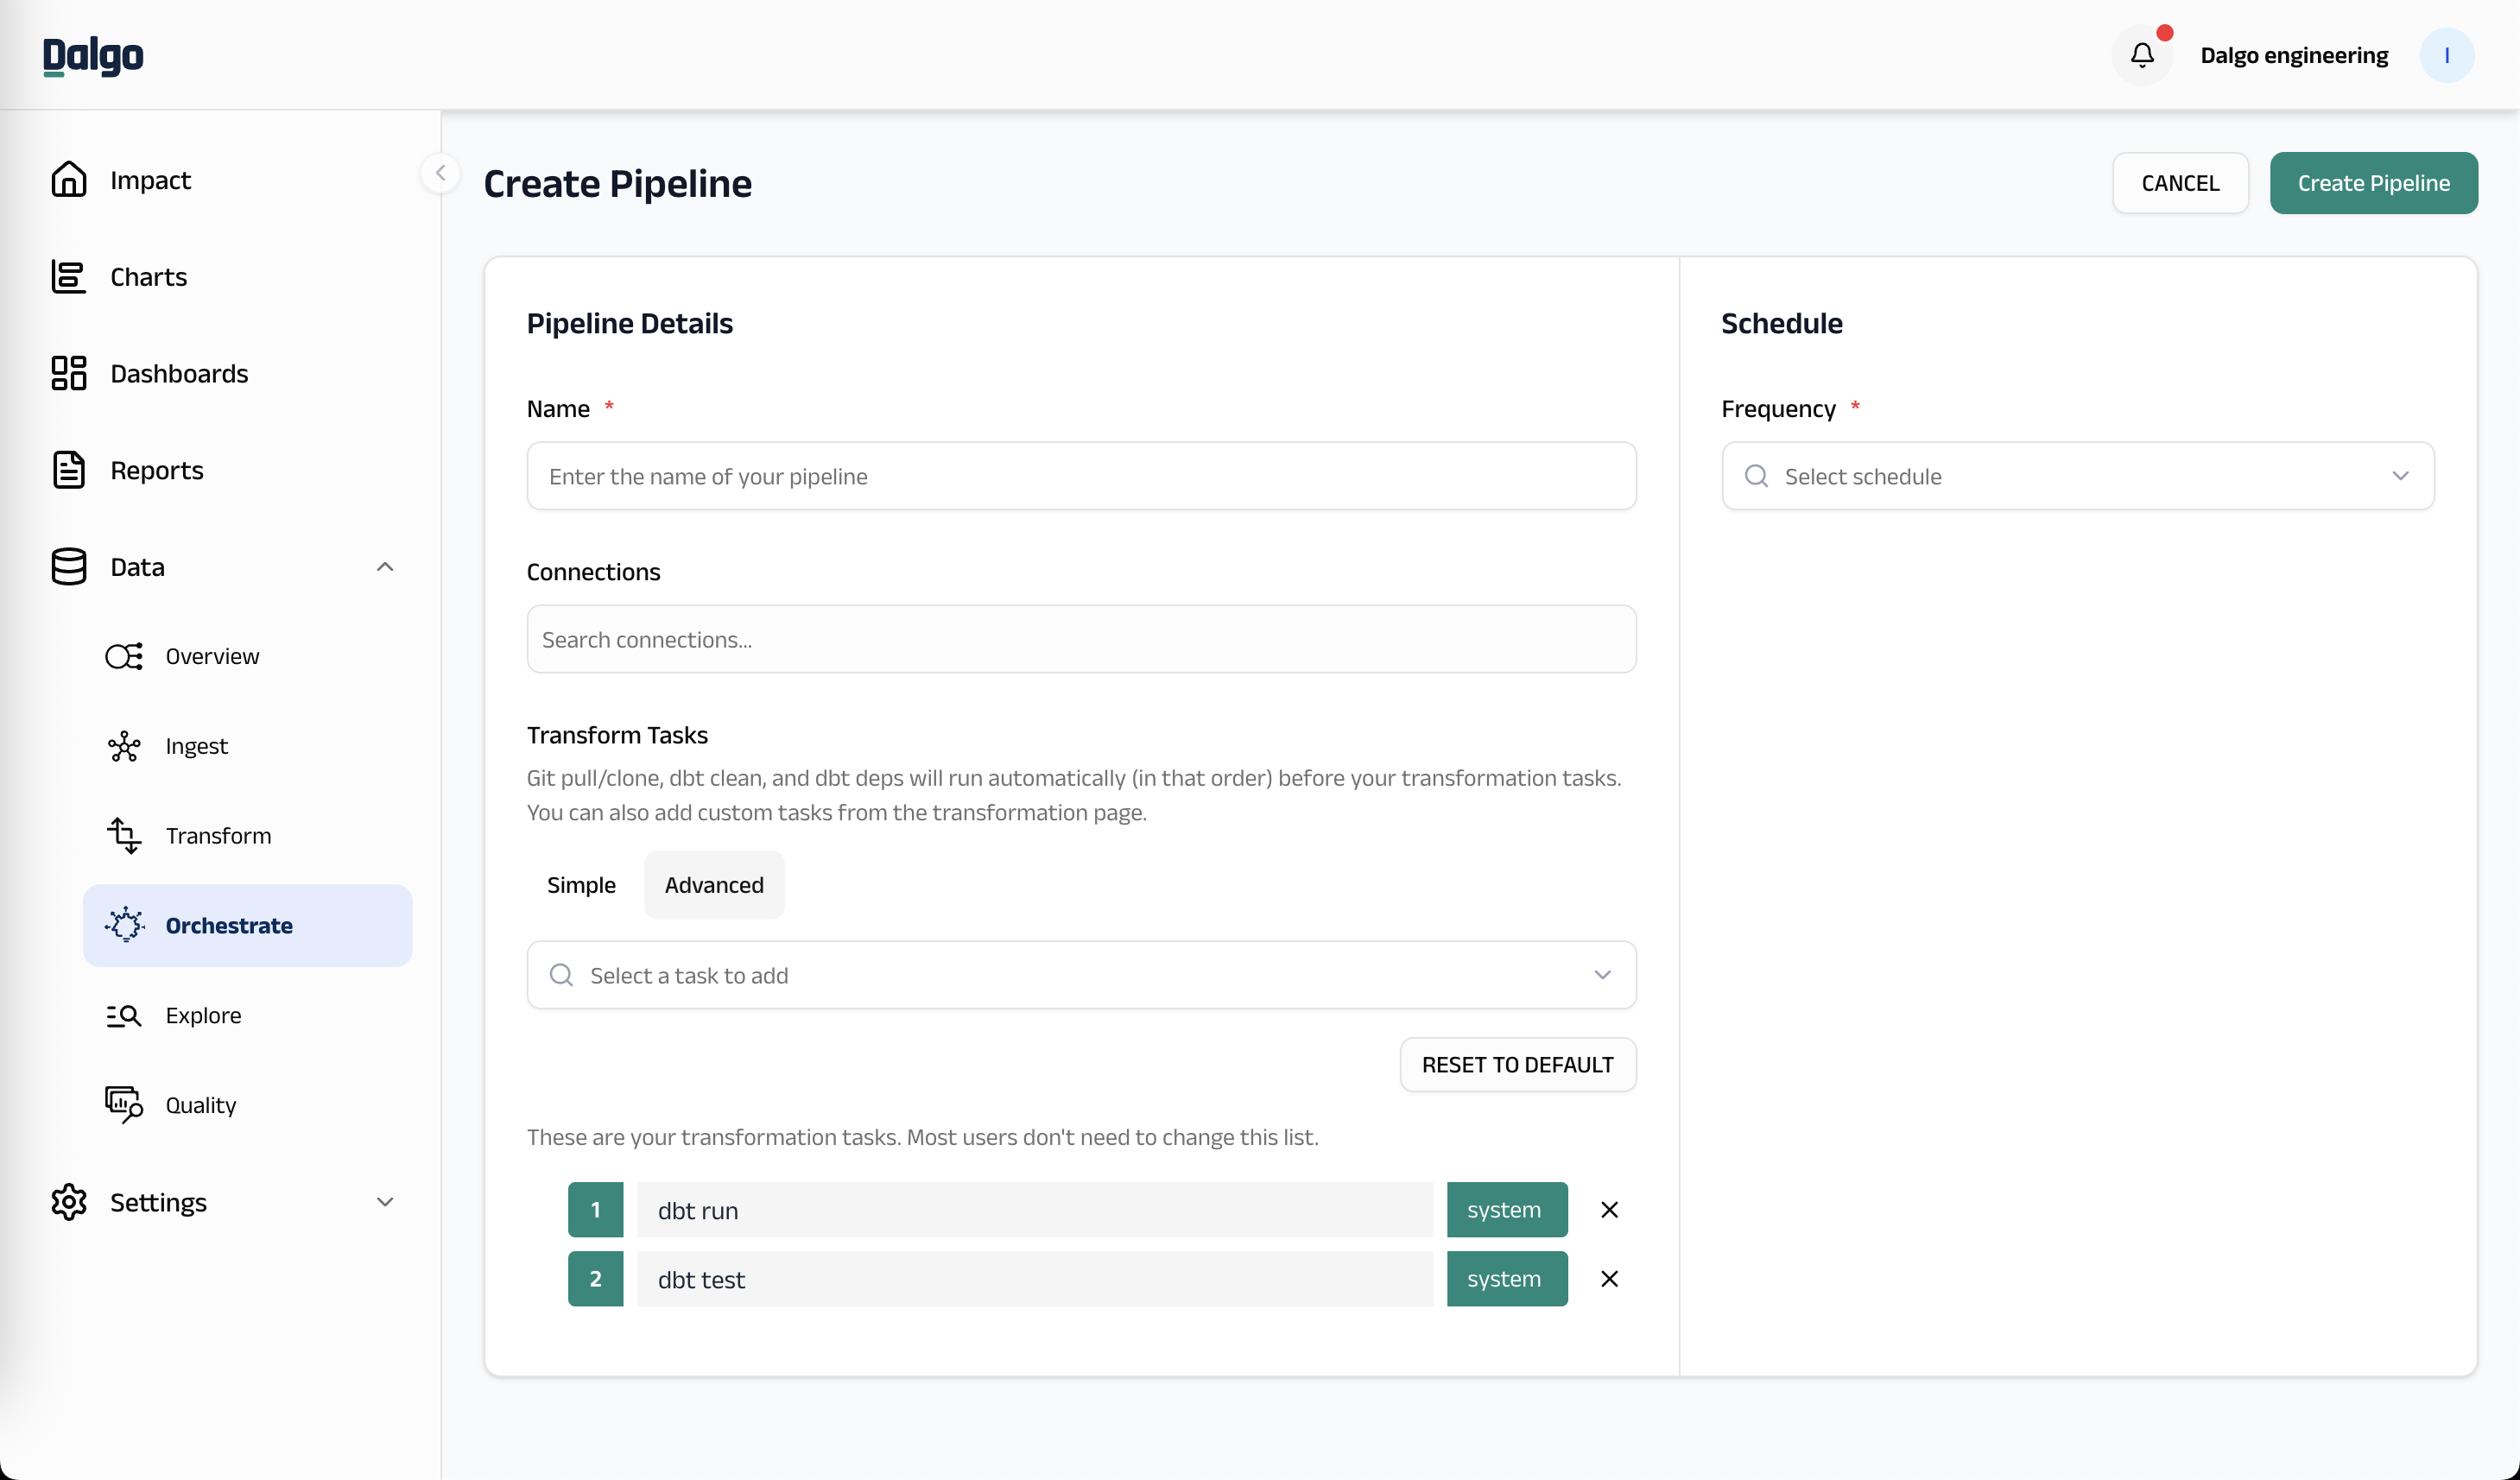This screenshot has height=1480, width=2520.
Task: Open Dashboards section
Action: [179, 373]
